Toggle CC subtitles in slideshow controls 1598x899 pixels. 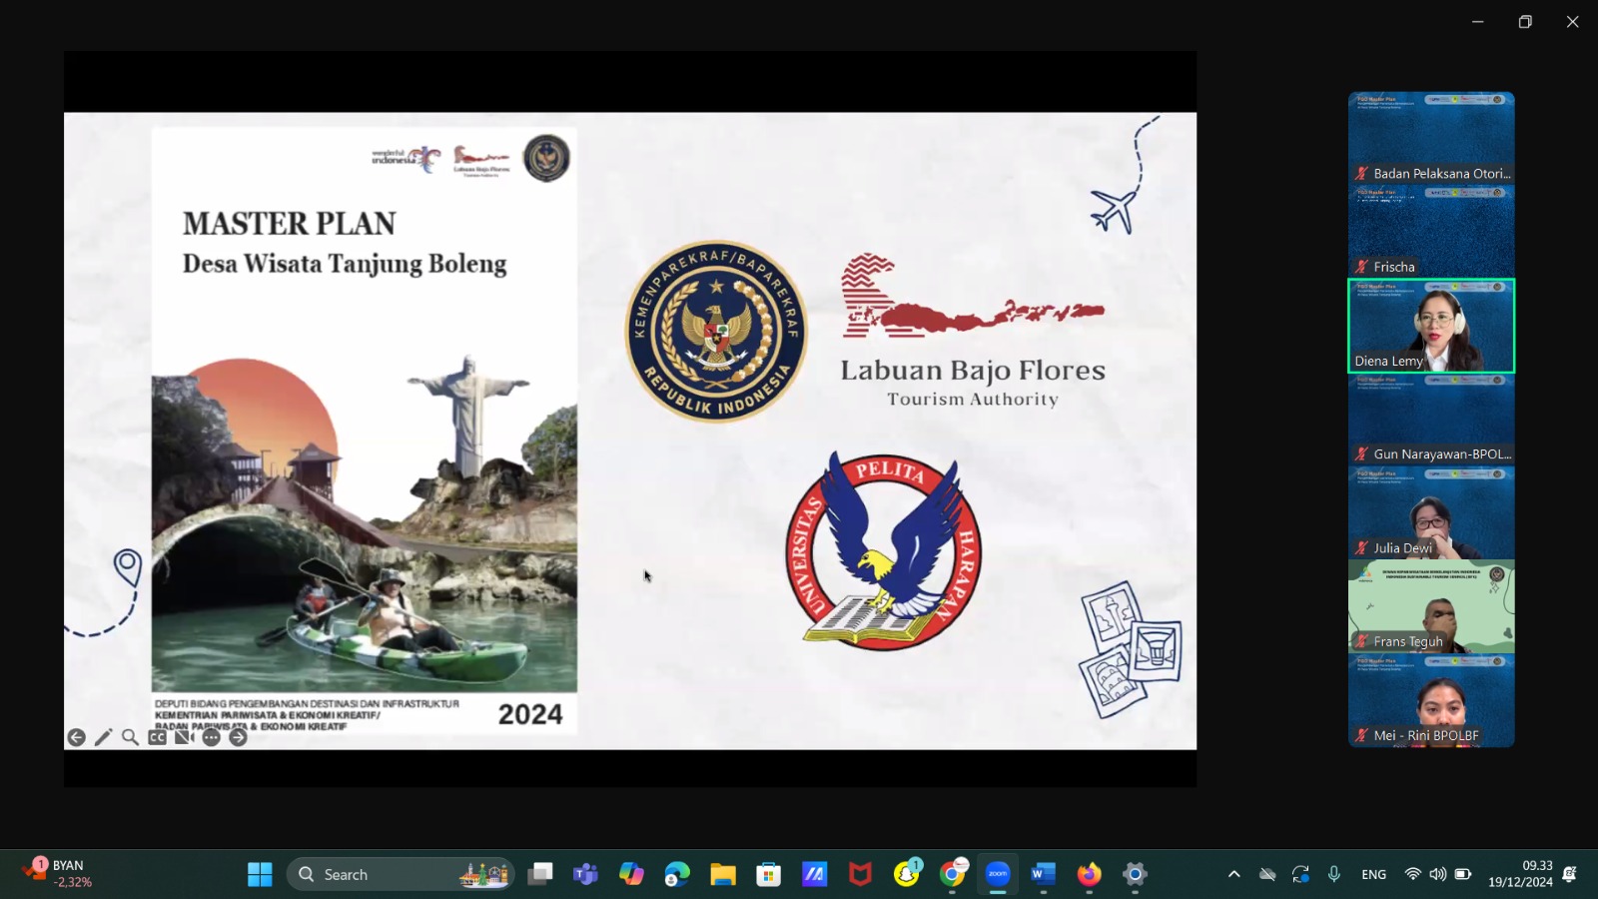[157, 737]
